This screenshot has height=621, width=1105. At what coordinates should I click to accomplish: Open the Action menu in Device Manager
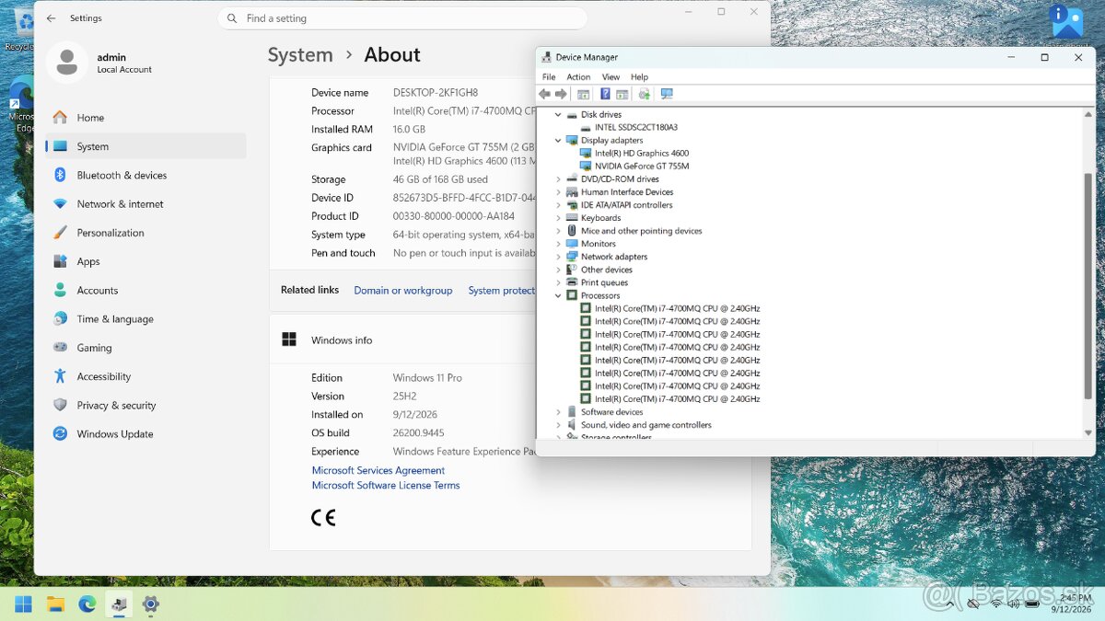click(578, 77)
